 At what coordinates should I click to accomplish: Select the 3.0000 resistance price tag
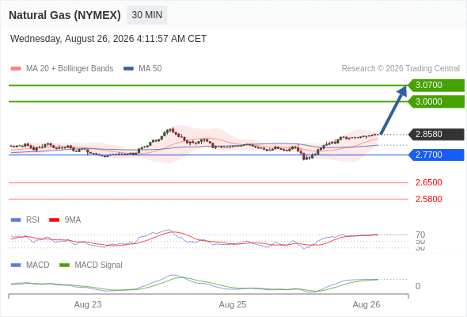pyautogui.click(x=436, y=101)
